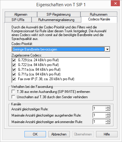Disable the Fax over IP T.38 checkbox
The width and height of the screenshot is (122, 142).
[14, 79]
